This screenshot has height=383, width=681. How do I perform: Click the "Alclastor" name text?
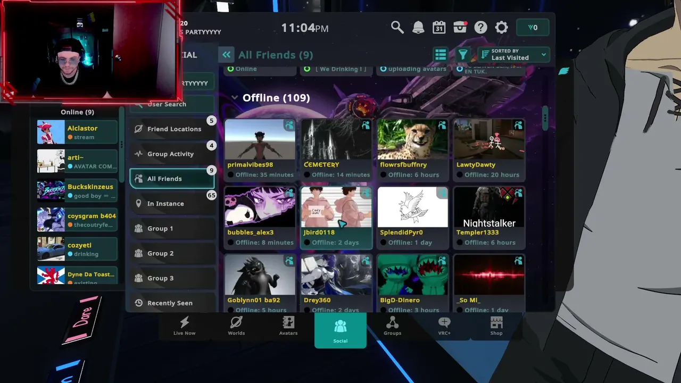pyautogui.click(x=82, y=128)
